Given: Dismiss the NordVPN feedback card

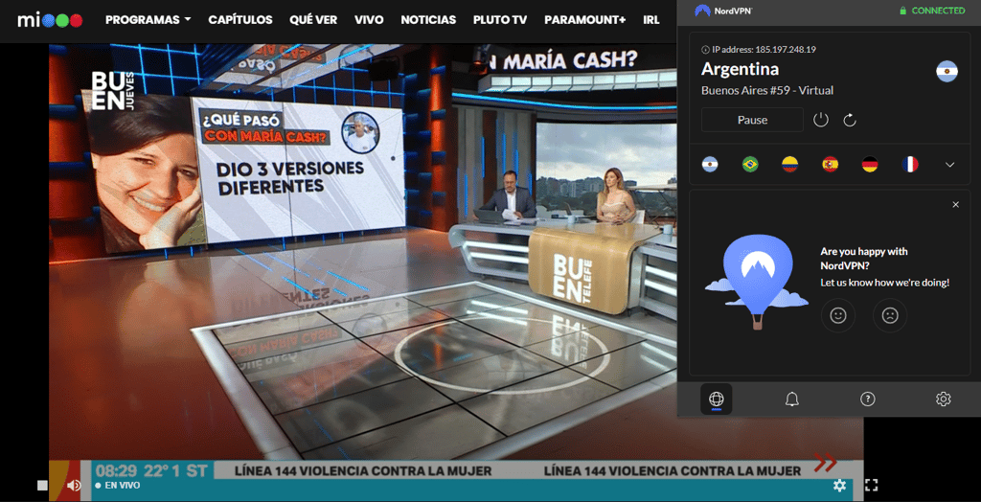Looking at the screenshot, I should pos(955,205).
